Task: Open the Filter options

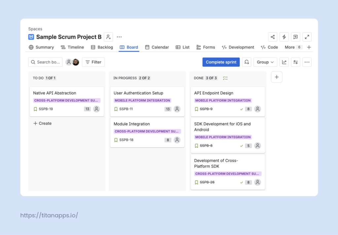Action: (x=93, y=62)
